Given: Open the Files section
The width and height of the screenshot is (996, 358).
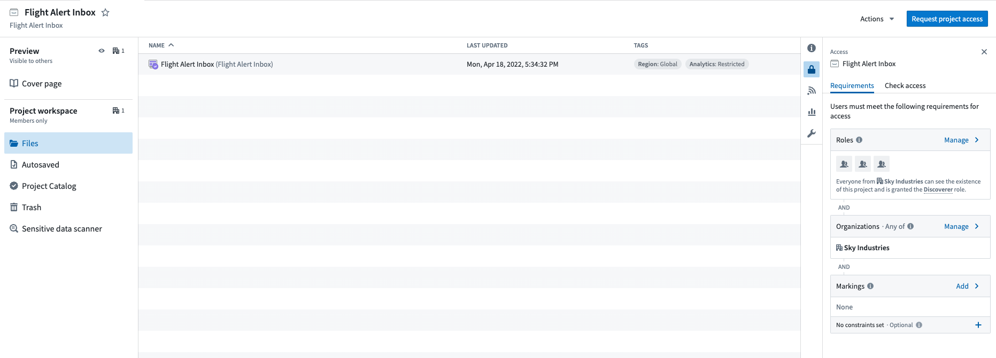Looking at the screenshot, I should click(x=68, y=143).
